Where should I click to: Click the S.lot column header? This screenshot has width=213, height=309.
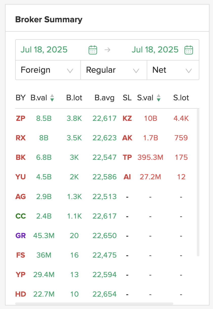click(x=181, y=98)
